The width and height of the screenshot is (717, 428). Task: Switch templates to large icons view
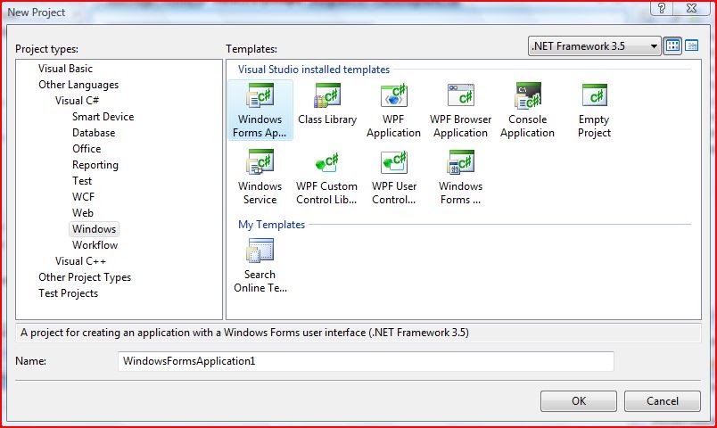click(672, 45)
